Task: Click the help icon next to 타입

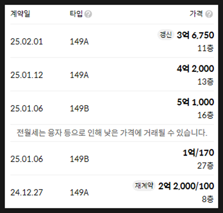Action: click(x=88, y=14)
